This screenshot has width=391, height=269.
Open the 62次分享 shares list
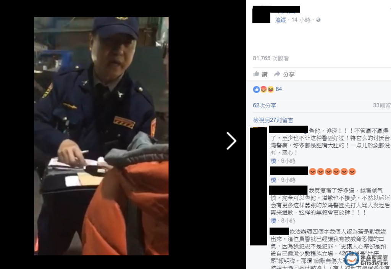pyautogui.click(x=264, y=105)
